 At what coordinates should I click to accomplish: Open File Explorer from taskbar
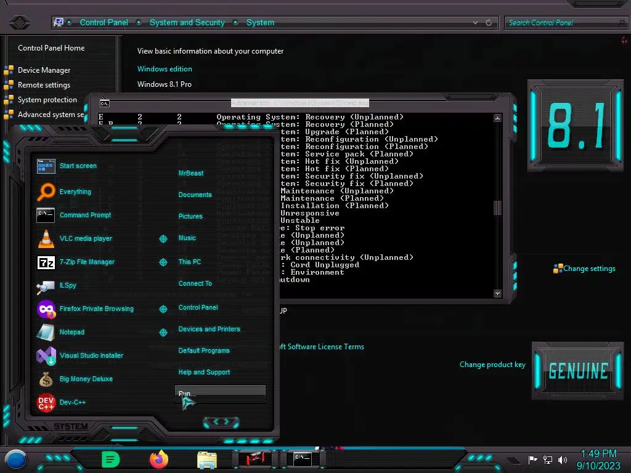click(207, 460)
